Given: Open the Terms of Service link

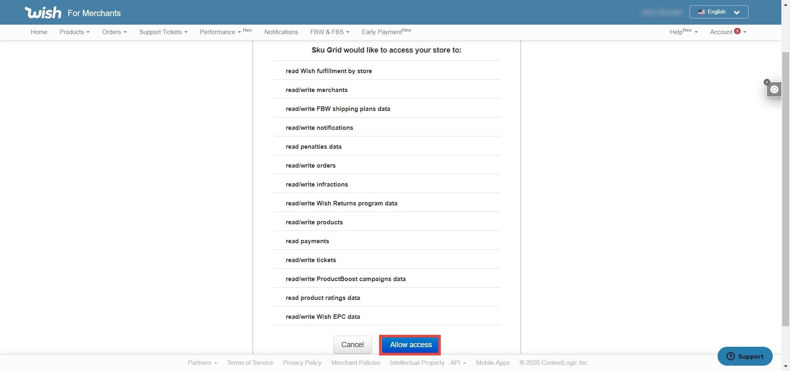Looking at the screenshot, I should [250, 363].
